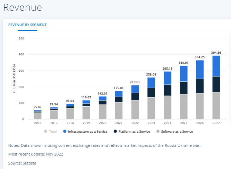
Task: Click the 400 y-axis tick label
Action: click(x=21, y=54)
